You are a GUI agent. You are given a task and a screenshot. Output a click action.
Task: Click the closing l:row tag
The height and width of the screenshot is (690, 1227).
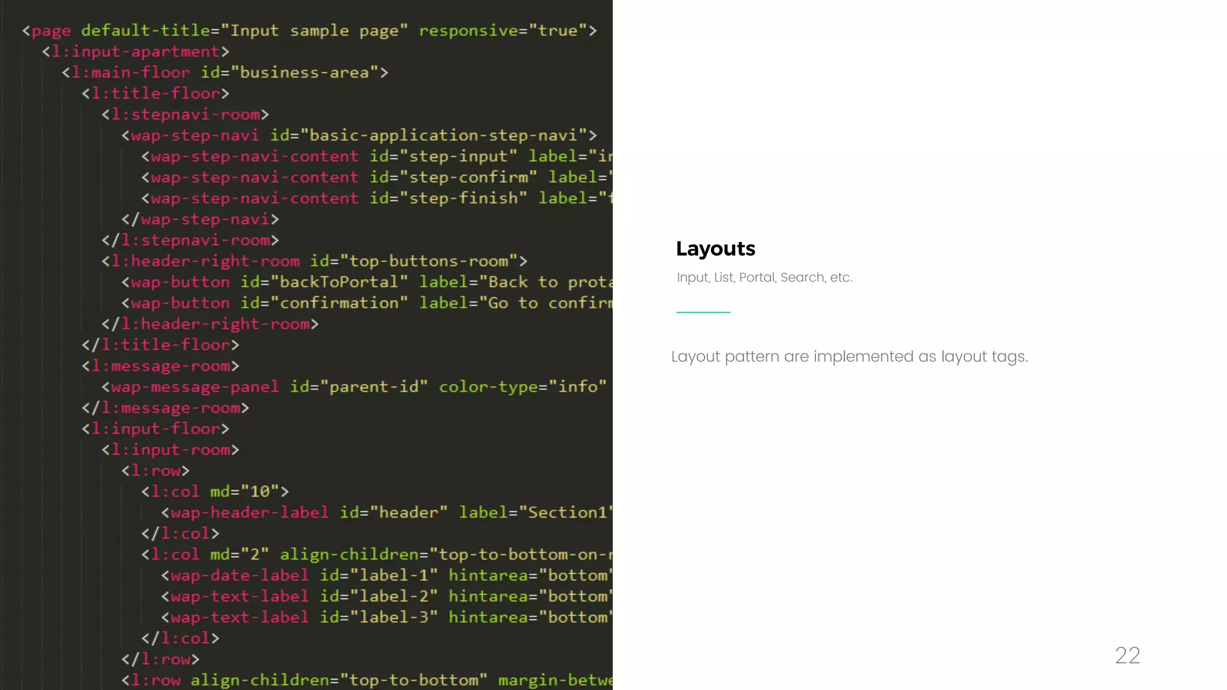(x=161, y=659)
